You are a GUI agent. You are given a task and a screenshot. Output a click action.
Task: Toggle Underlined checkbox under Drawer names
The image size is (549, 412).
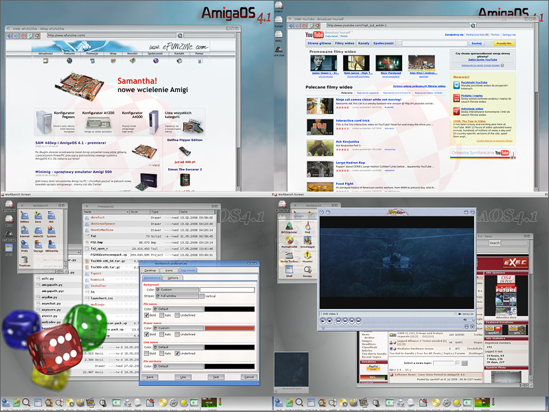click(177, 334)
